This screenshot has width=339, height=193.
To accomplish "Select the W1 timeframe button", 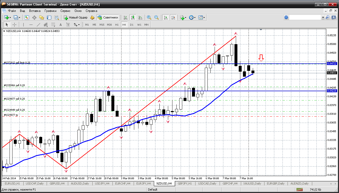I will pos(139,25).
